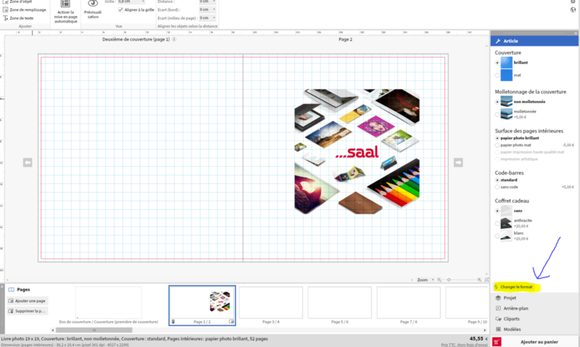
Task: Click add-page icon under Page 1 / 2 thumbnail
Action: pyautogui.click(x=231, y=322)
